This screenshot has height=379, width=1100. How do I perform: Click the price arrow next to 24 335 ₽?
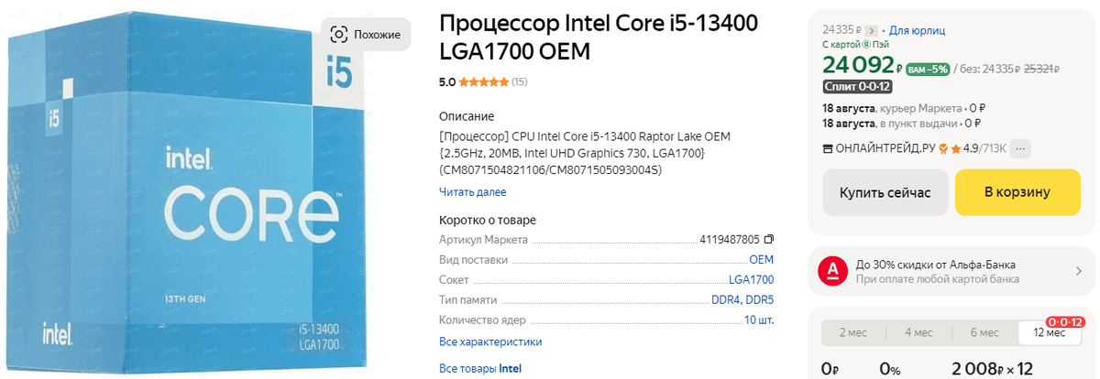coord(872,30)
